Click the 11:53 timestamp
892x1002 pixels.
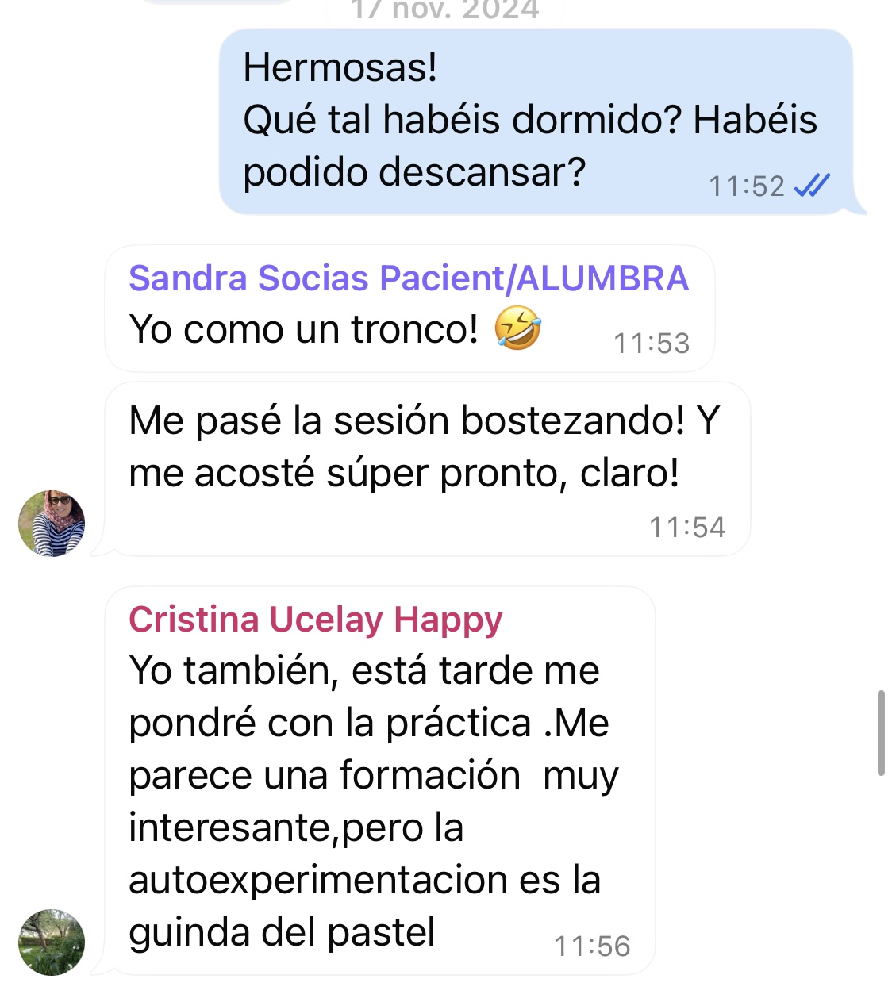(652, 344)
